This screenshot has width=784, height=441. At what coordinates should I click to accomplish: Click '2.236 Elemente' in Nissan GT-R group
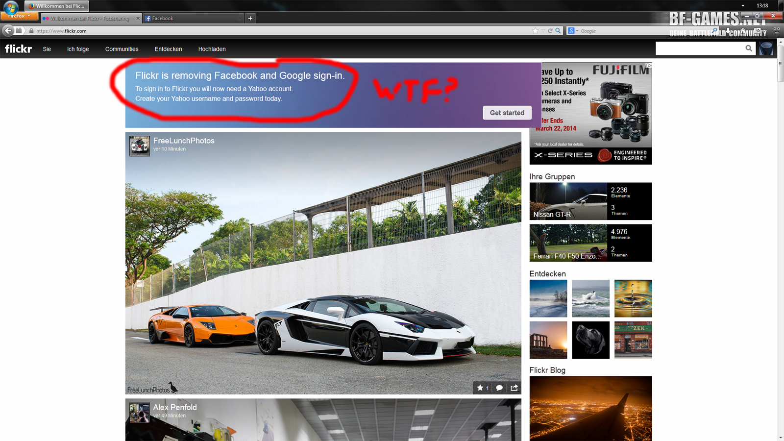(x=620, y=192)
